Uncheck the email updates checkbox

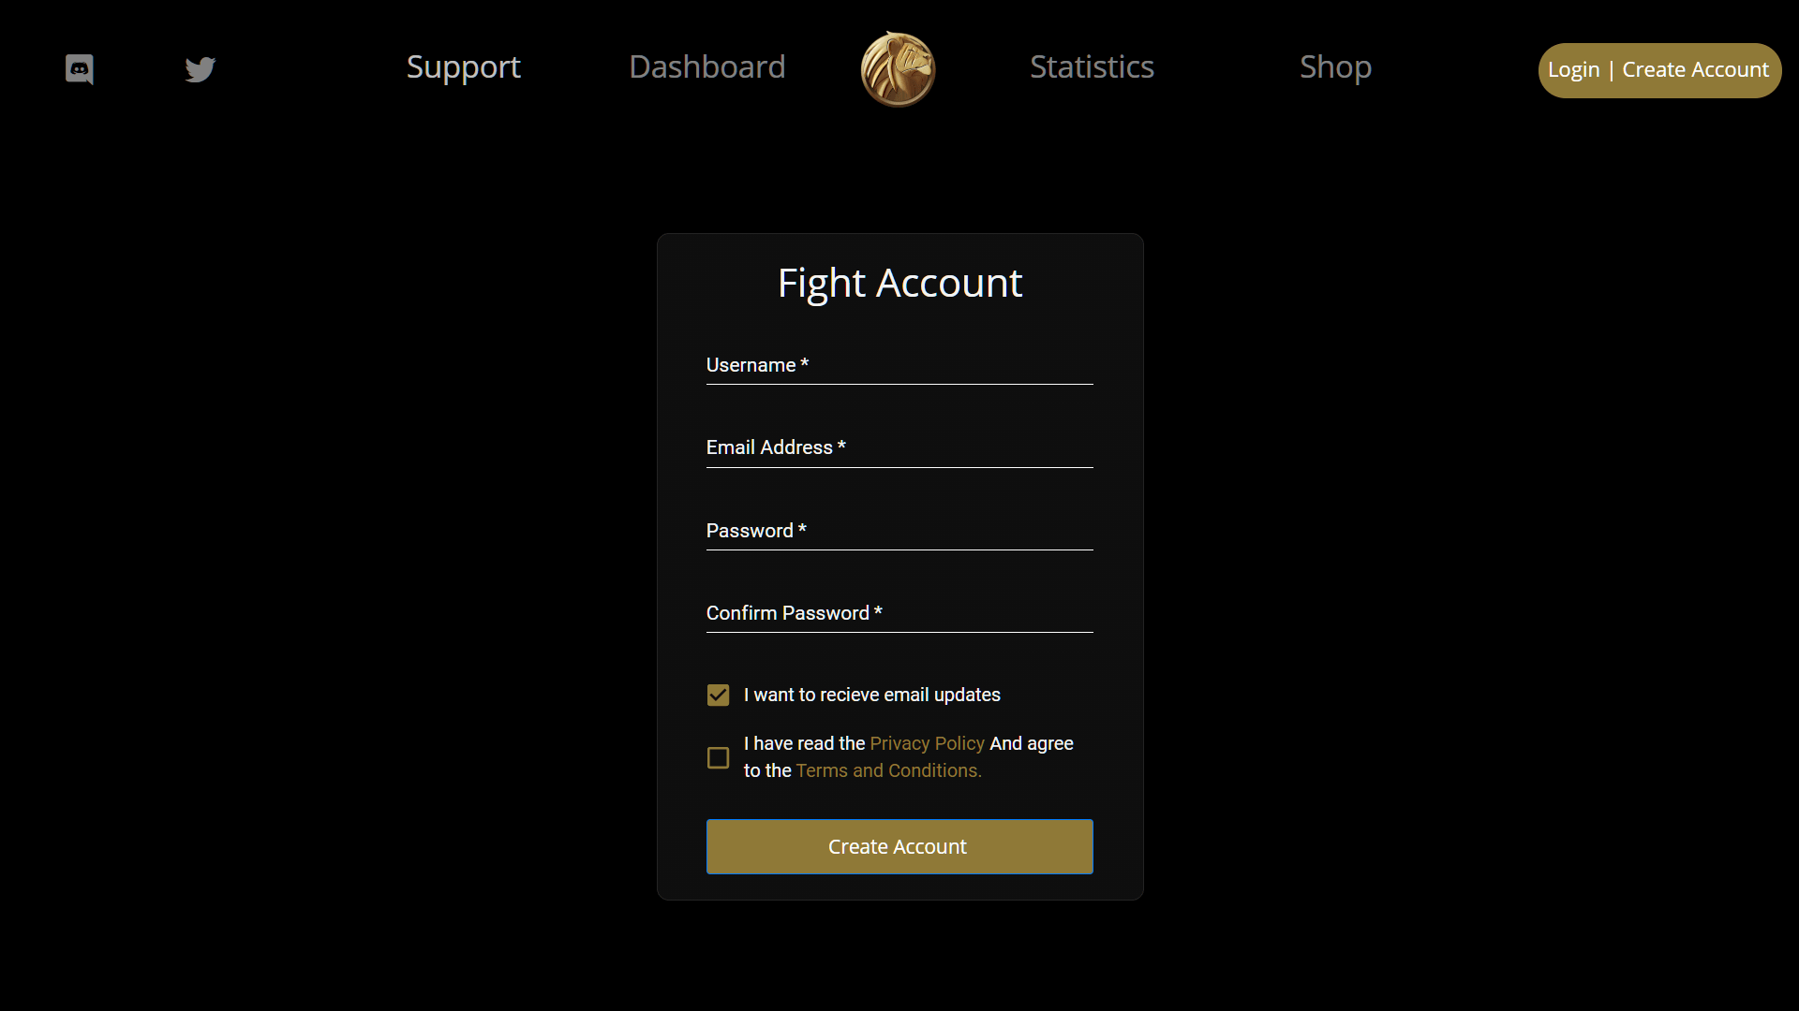tap(718, 695)
